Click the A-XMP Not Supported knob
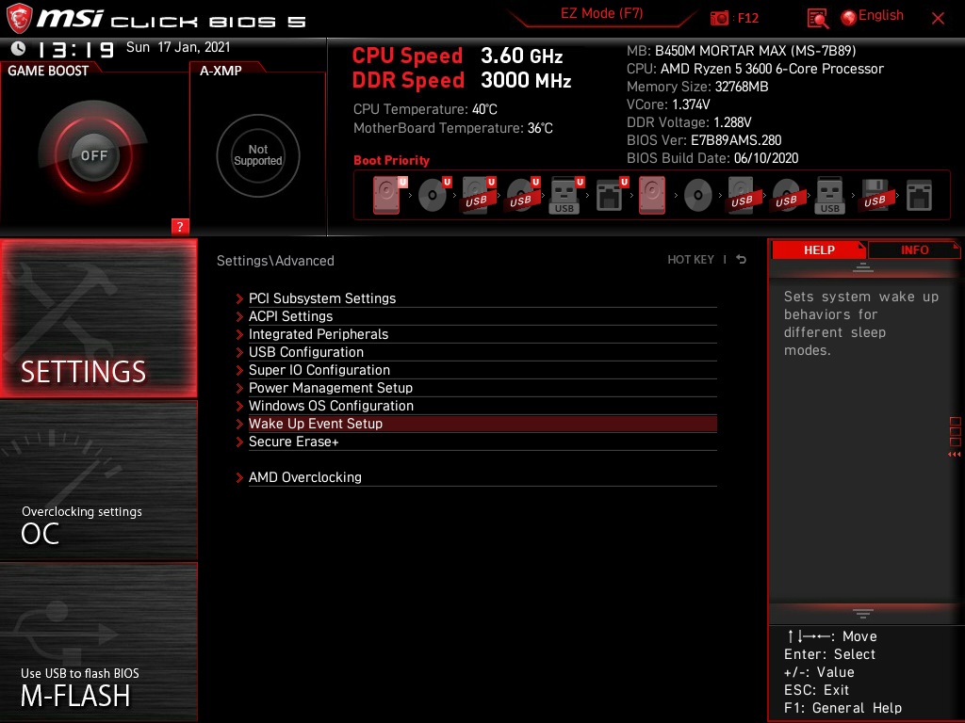 258,155
